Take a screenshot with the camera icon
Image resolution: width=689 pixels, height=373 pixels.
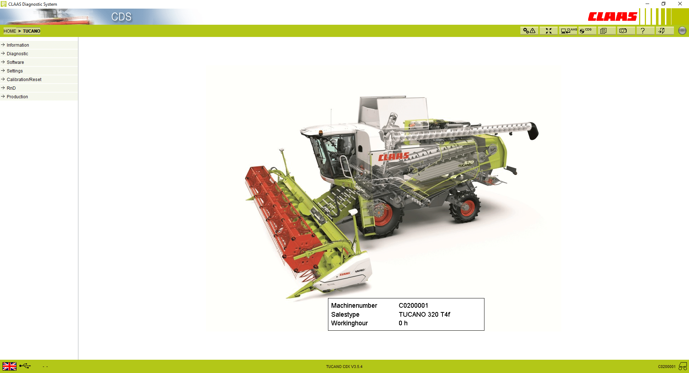[623, 31]
